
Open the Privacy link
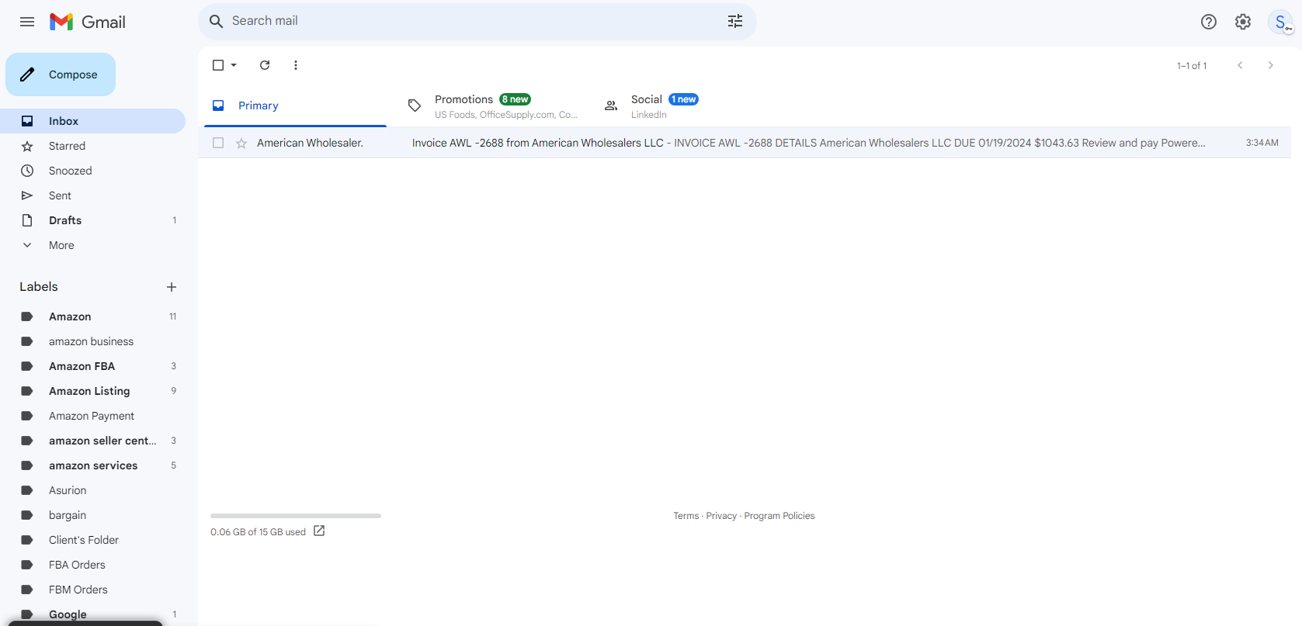721,516
